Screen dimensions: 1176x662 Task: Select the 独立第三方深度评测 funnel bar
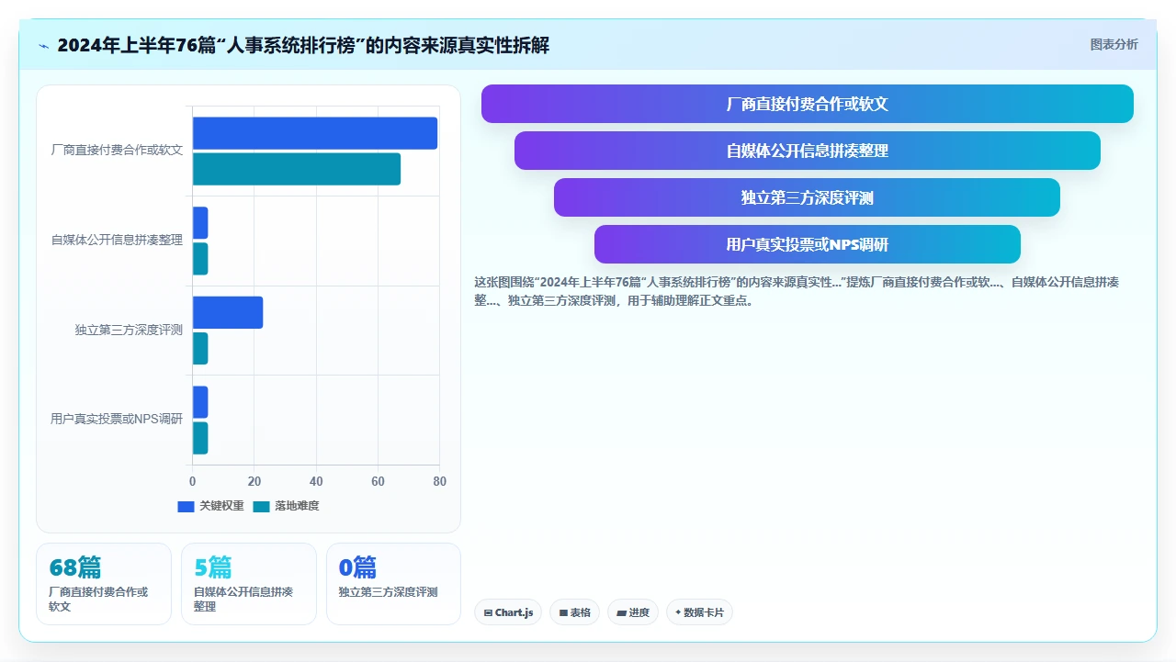tap(807, 197)
